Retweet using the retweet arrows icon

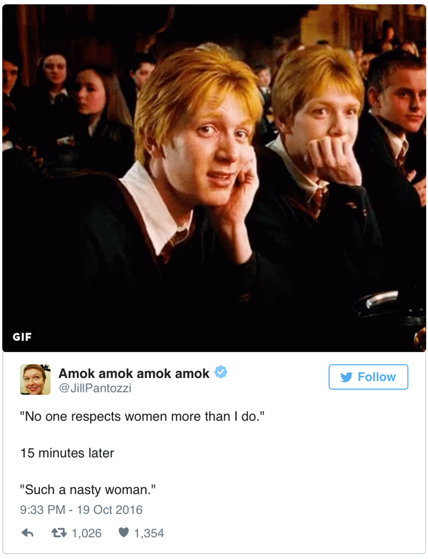tap(58, 533)
